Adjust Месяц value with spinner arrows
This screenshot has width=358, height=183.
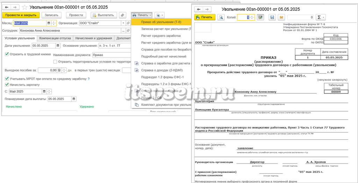pyautogui.click(x=53, y=23)
